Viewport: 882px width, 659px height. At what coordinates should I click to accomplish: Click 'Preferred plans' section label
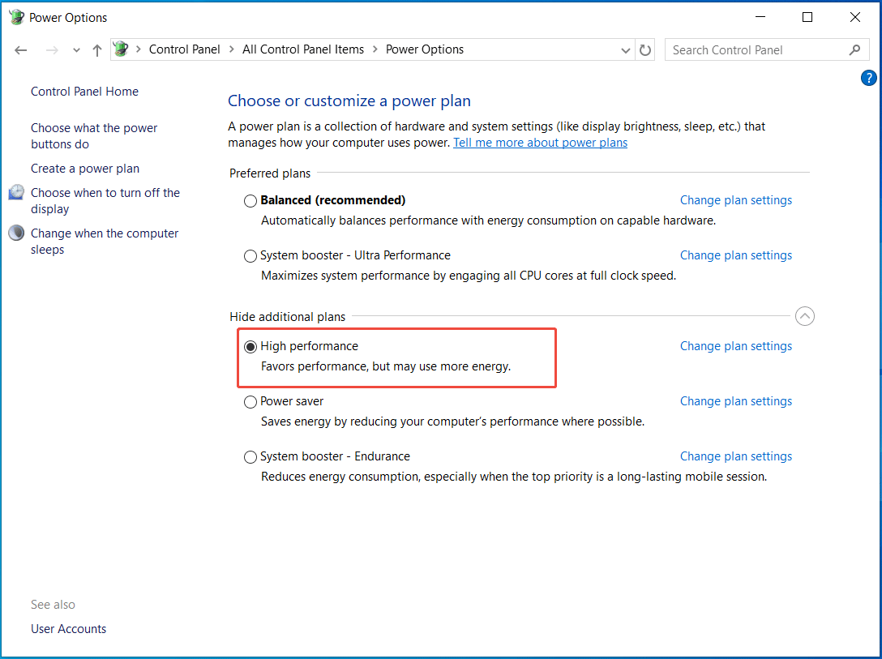point(270,173)
